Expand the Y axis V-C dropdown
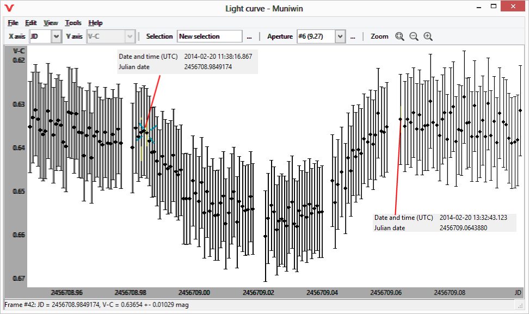This screenshot has height=314, width=529. tap(130, 36)
